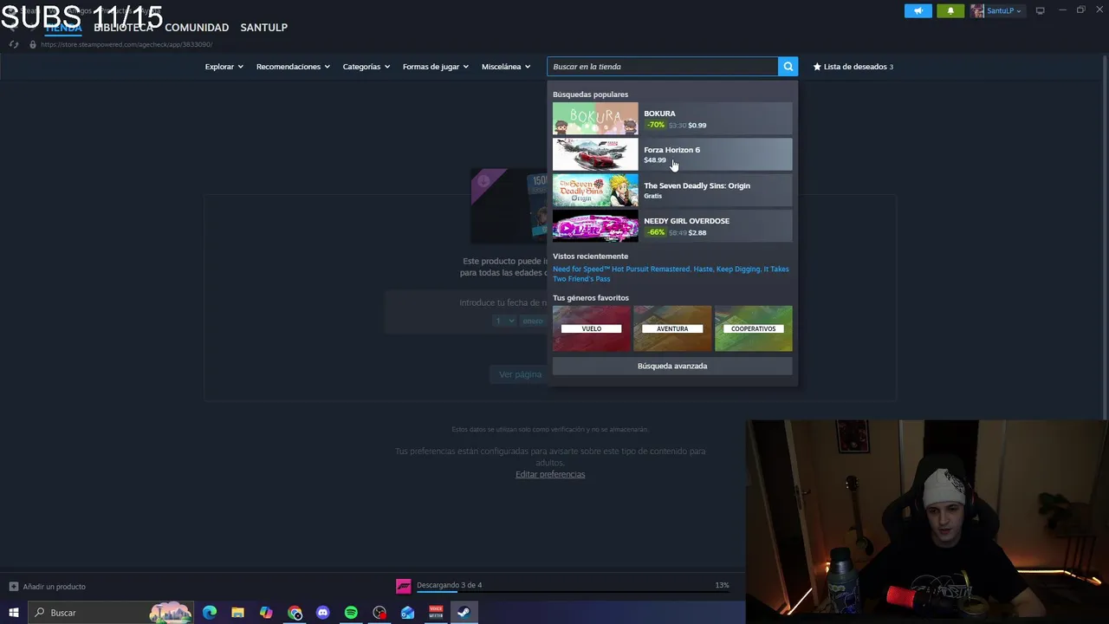Expand the Categorías menu
The image size is (1109, 624).
pos(366,67)
